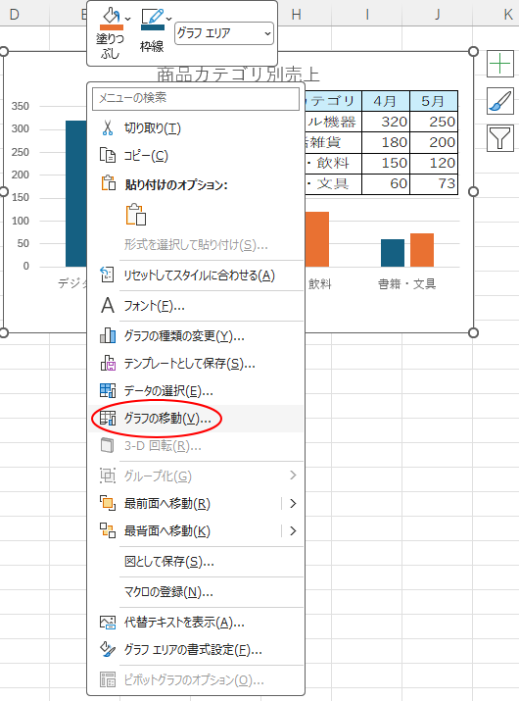The height and width of the screenshot is (701, 519).
Task: Choose 最背面へ移動(K) entry
Action: click(x=196, y=530)
